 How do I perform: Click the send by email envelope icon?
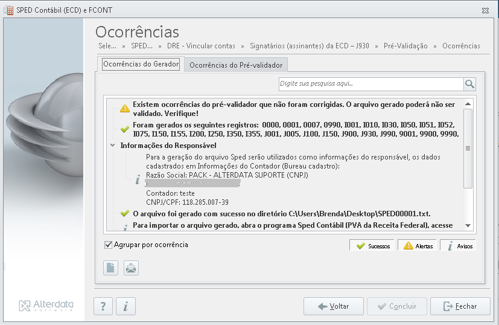(131, 268)
